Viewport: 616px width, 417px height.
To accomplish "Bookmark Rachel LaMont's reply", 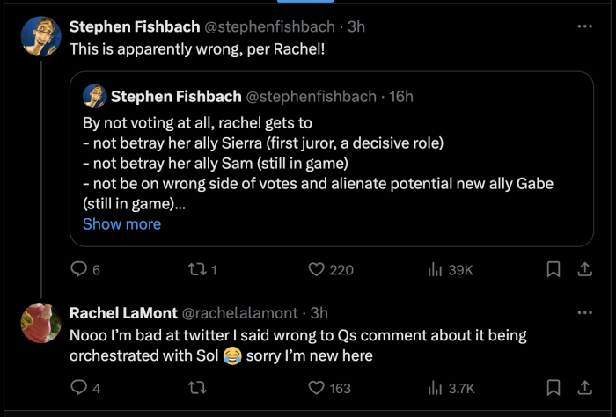I will tap(554, 388).
